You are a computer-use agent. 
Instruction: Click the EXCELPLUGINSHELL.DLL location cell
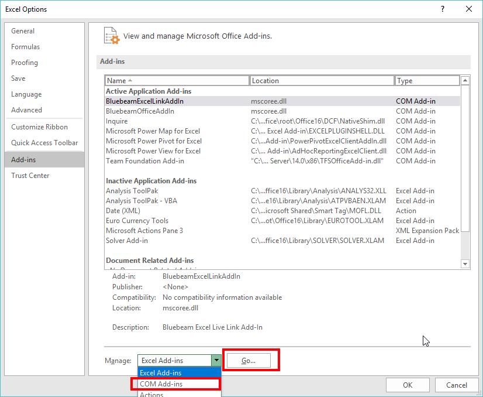318,131
